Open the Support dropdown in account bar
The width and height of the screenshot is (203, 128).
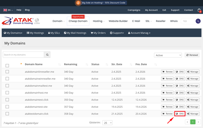117,33
